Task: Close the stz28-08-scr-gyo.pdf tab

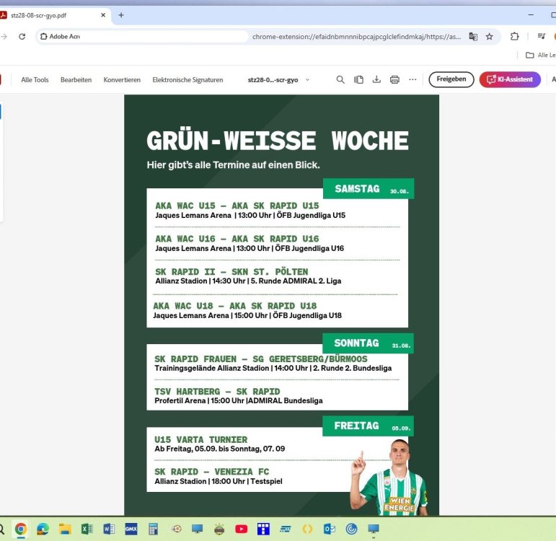Action: pos(104,15)
